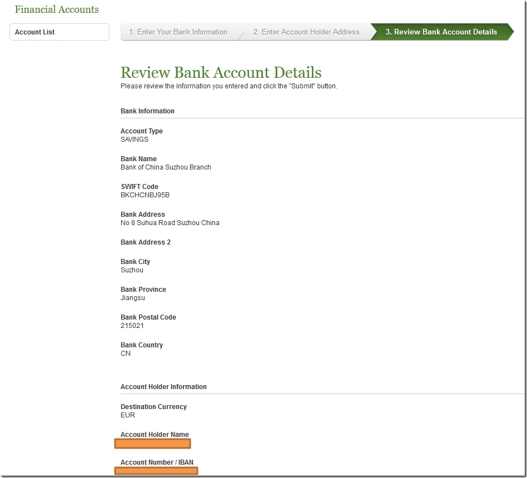Click the Account Holder Information section header
527x478 pixels.
coord(163,386)
